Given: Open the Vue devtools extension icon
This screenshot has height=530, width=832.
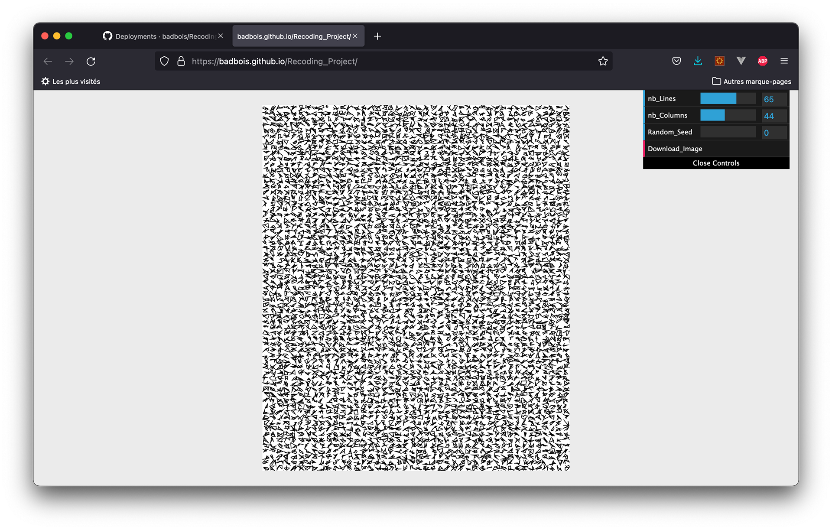Looking at the screenshot, I should point(741,61).
